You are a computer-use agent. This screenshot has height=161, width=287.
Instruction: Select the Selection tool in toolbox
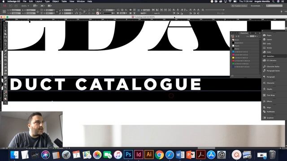pyautogui.click(x=5, y=28)
